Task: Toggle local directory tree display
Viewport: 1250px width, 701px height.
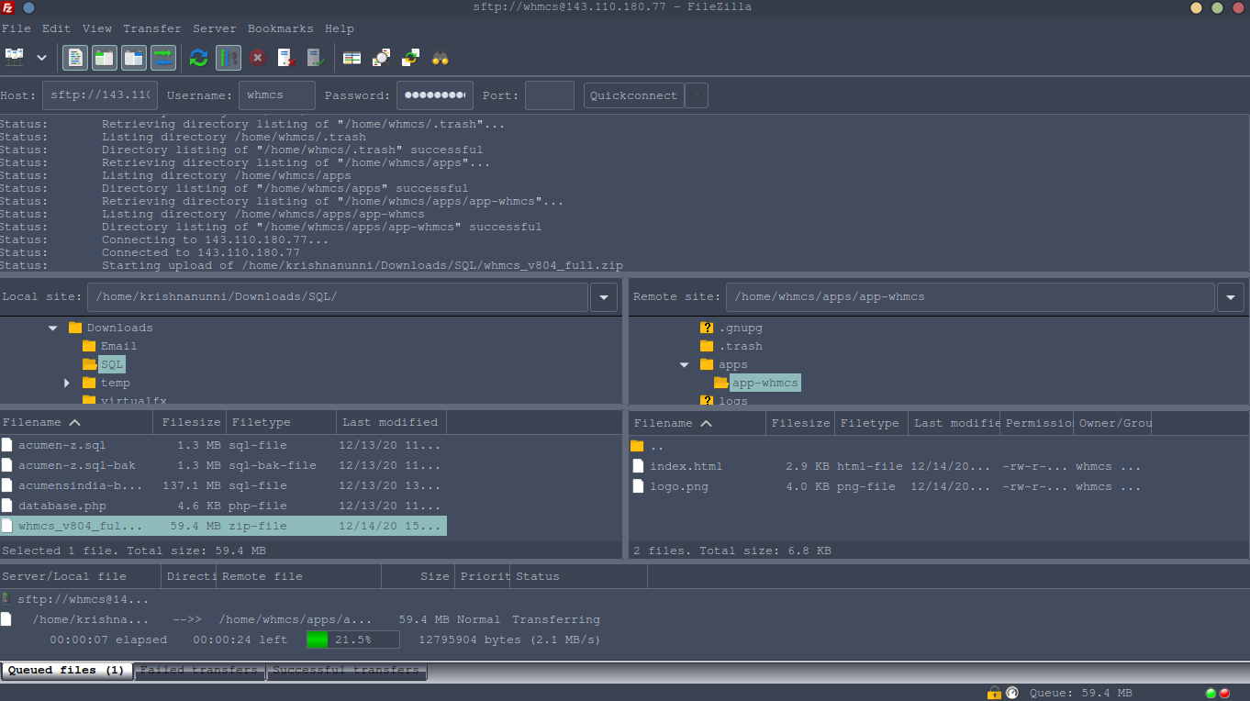Action: click(105, 58)
